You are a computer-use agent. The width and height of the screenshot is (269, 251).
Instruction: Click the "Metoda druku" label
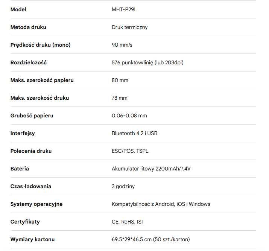[28, 27]
